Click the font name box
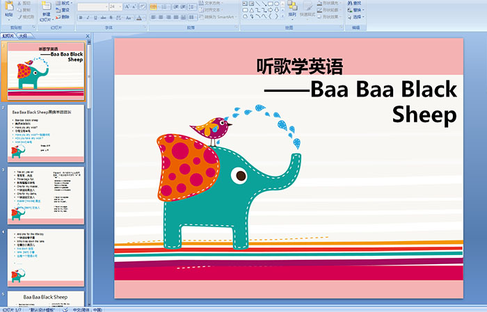The image size is (487, 312). (x=93, y=7)
